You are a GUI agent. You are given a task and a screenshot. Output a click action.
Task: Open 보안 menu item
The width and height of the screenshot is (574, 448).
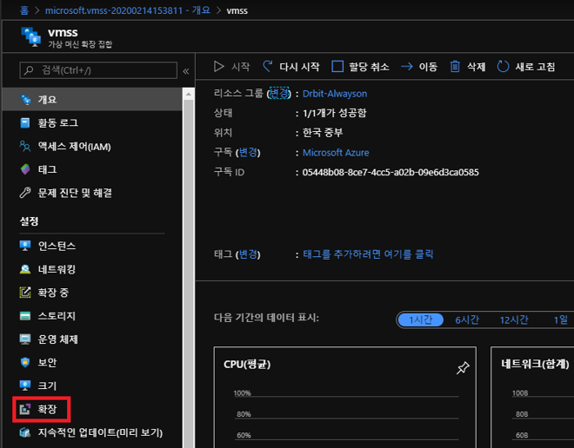92,362
